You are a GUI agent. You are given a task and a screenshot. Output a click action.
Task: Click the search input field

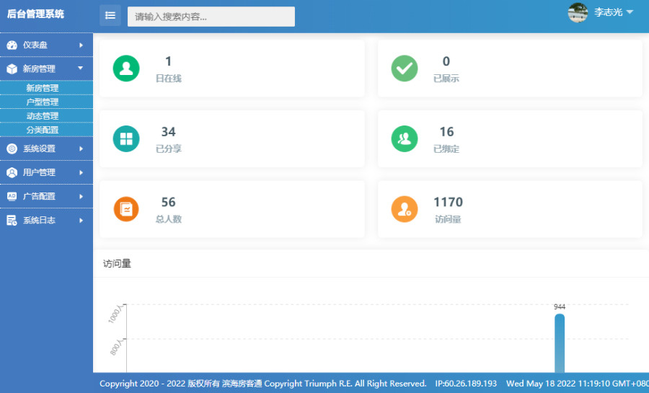coord(211,17)
